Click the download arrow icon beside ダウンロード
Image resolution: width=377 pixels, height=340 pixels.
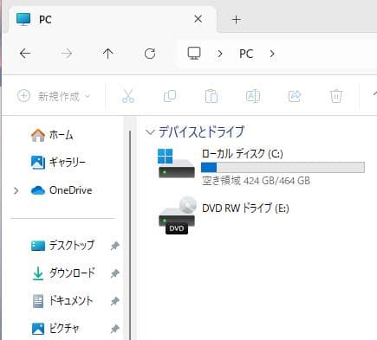coord(38,273)
